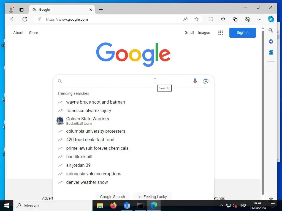
Task: Click I'm Feeling Lucky button
Action: coord(152,196)
